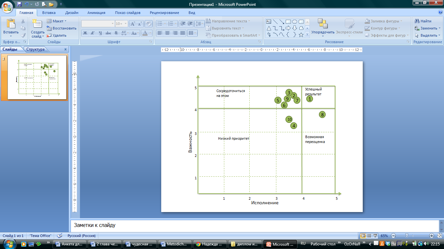
Task: Toggle italic (К) formatting
Action: pyautogui.click(x=92, y=33)
